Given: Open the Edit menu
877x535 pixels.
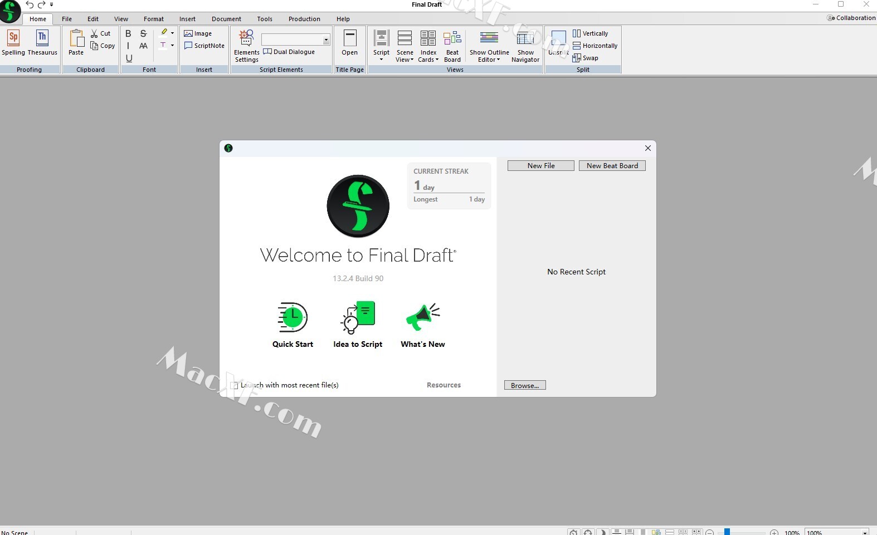Looking at the screenshot, I should coord(93,19).
